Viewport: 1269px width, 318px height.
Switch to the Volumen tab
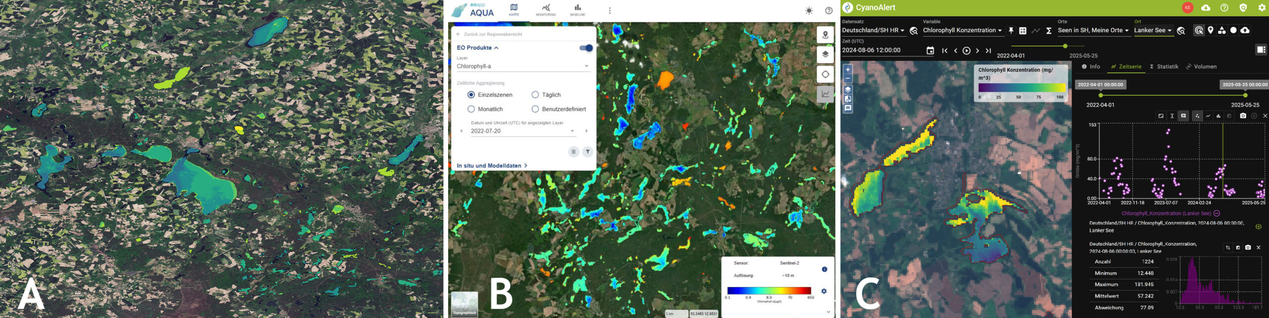pos(1201,66)
